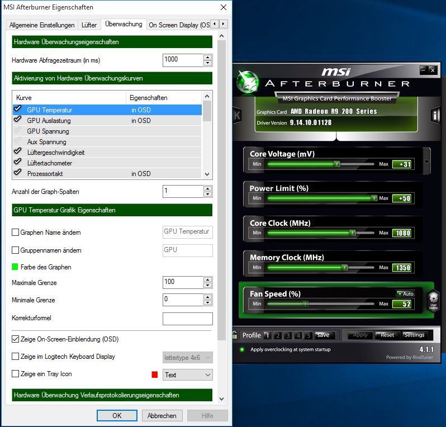Click the Eigenschaften column header

coord(164,98)
